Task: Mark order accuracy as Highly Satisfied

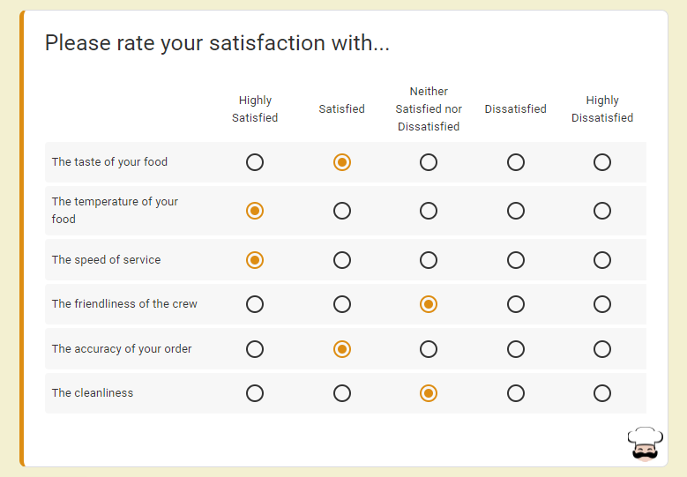Action: (255, 349)
